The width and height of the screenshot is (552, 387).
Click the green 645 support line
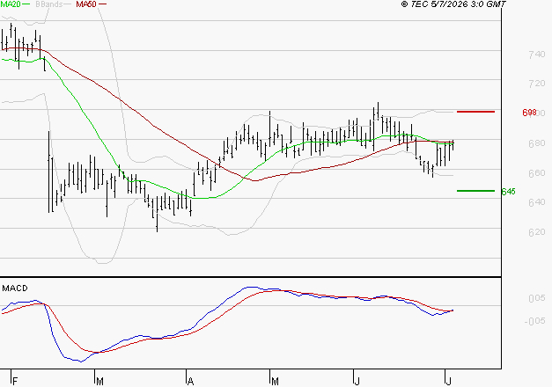coord(475,191)
